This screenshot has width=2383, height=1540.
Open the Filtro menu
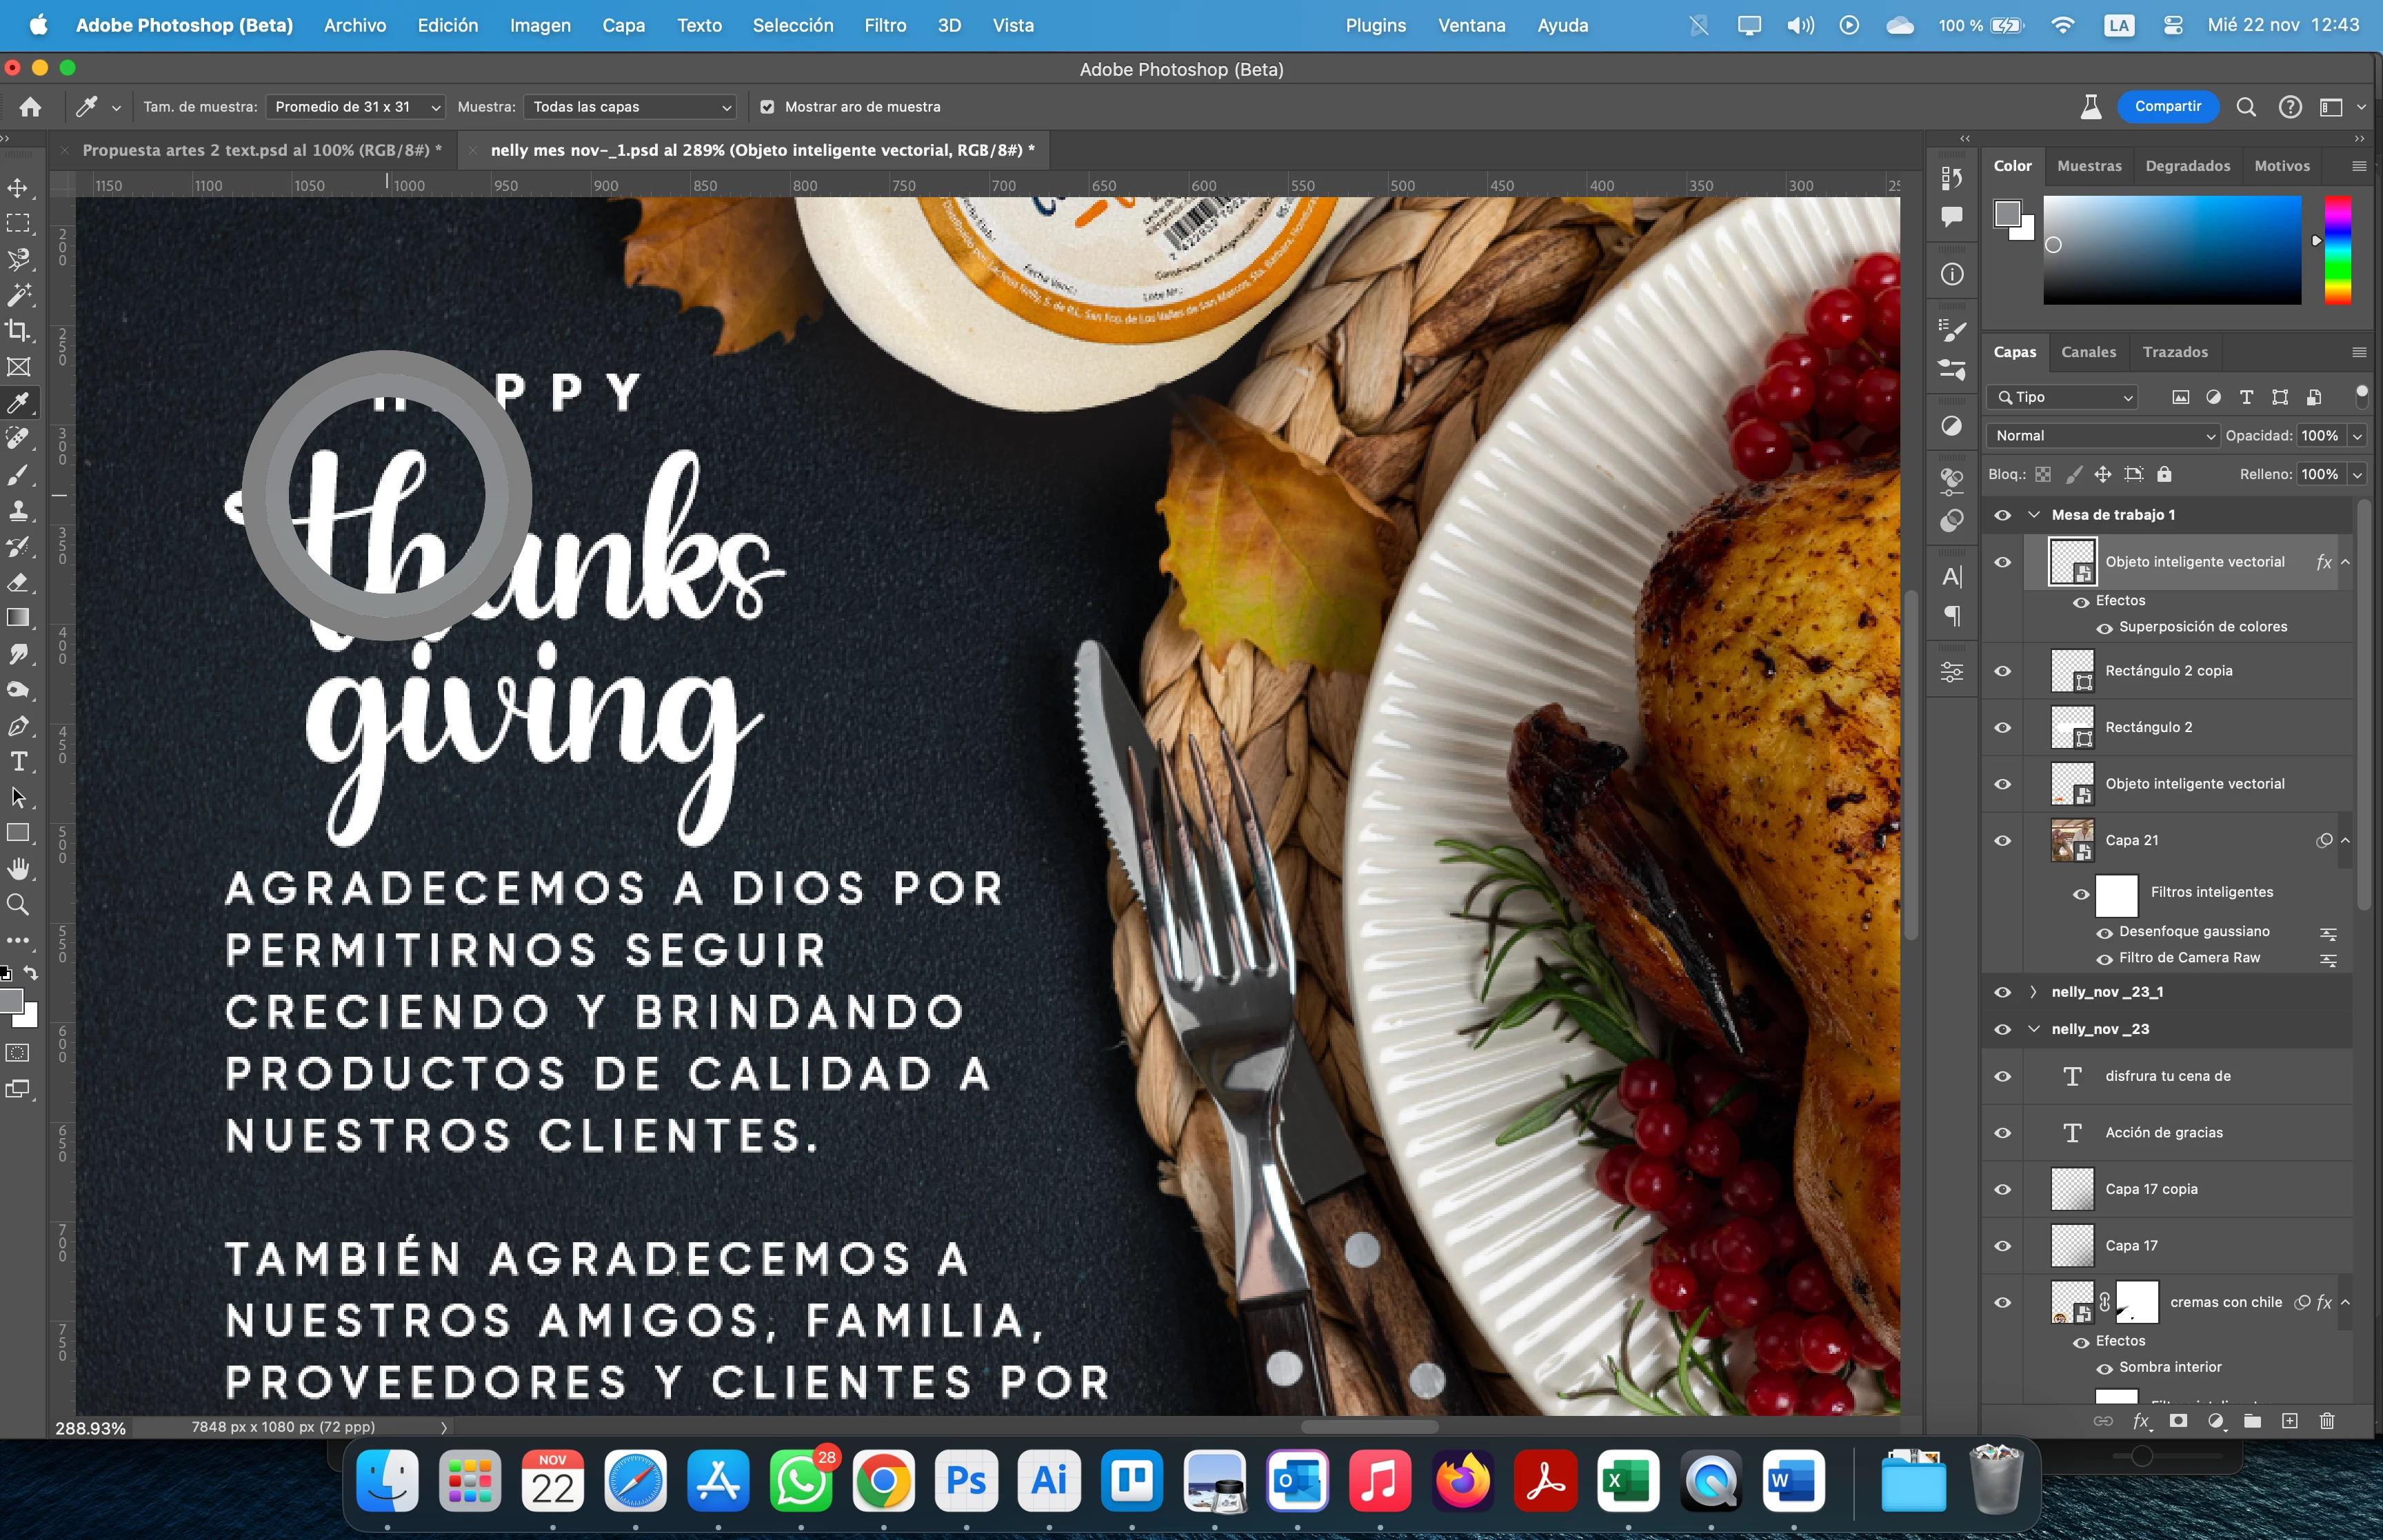coord(884,26)
